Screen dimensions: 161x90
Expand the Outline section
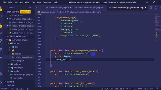point(10,82)
